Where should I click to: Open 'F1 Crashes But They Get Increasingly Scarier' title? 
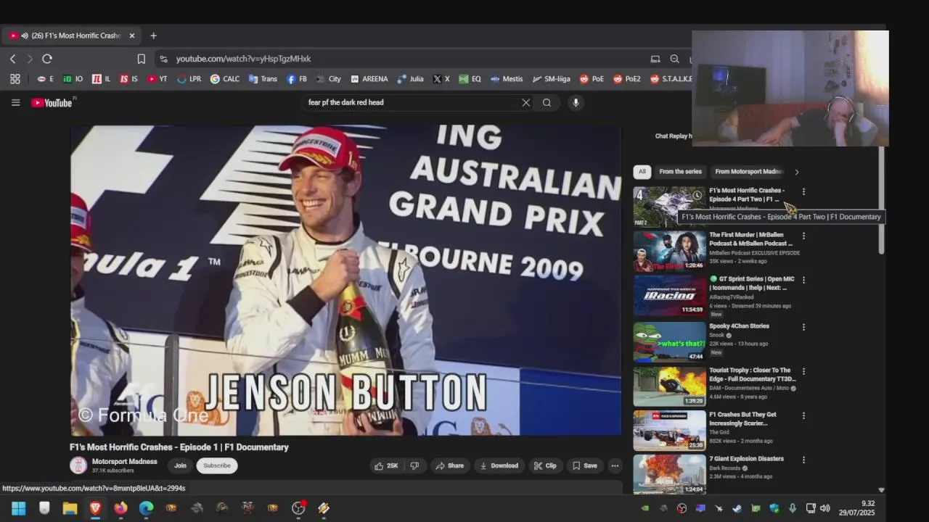(742, 418)
